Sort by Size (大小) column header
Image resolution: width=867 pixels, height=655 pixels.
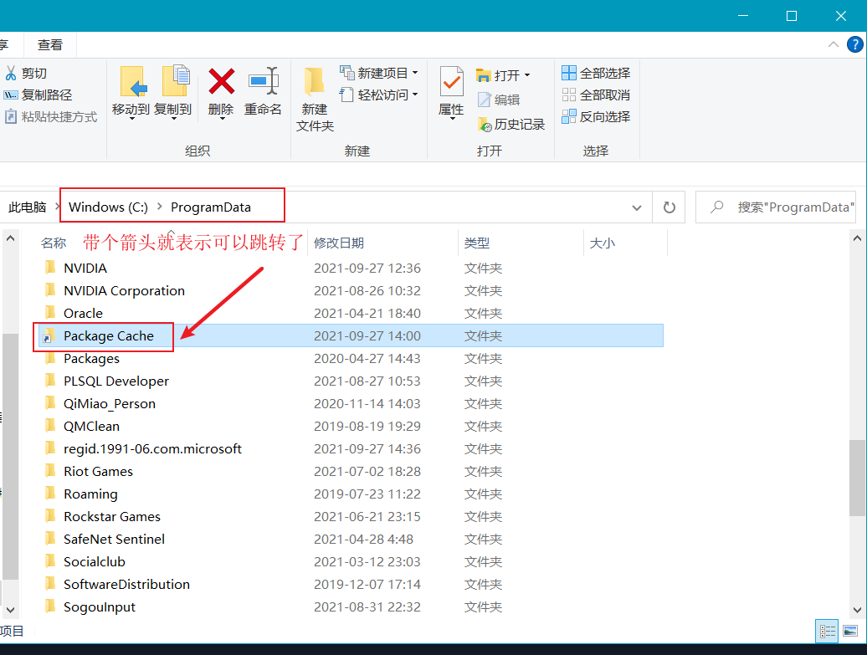tap(603, 243)
